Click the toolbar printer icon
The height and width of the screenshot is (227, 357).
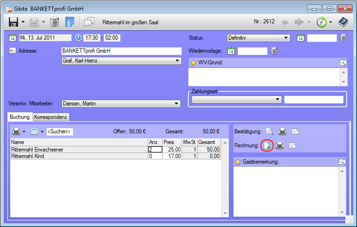pyautogui.click(x=34, y=22)
